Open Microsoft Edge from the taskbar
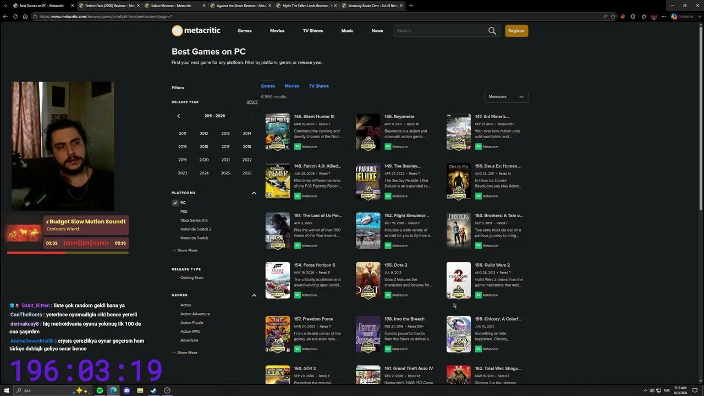The width and height of the screenshot is (704, 396). tap(113, 391)
